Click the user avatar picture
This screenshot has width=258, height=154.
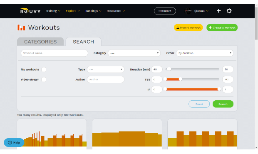[188, 11]
